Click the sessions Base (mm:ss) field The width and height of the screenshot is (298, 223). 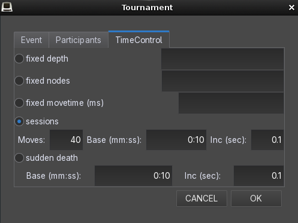tap(176, 140)
